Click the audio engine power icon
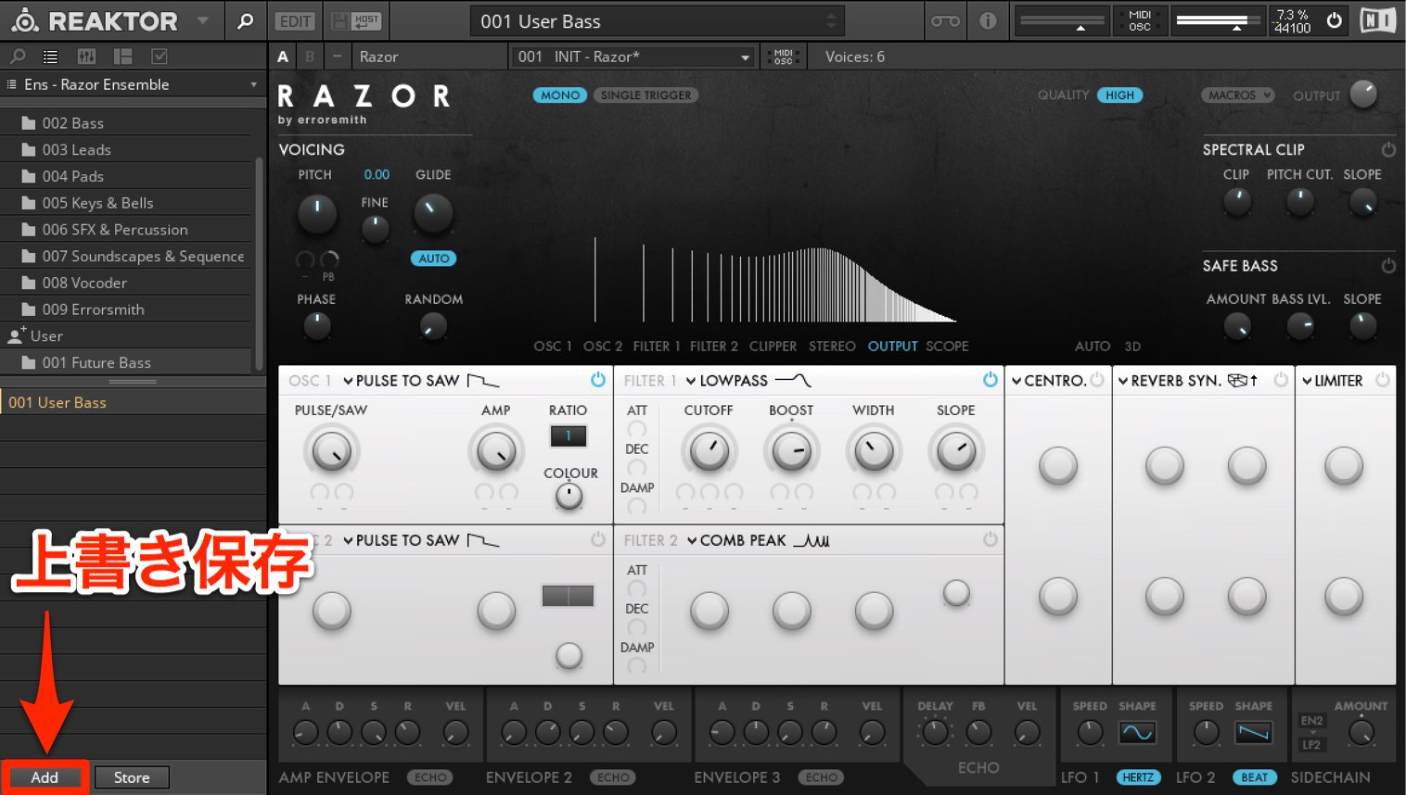The width and height of the screenshot is (1406, 795). coord(1334,20)
